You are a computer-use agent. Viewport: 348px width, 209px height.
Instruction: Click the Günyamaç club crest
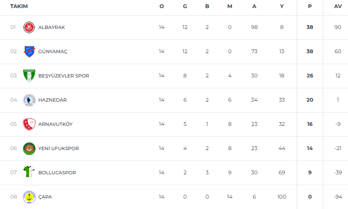coord(29,51)
